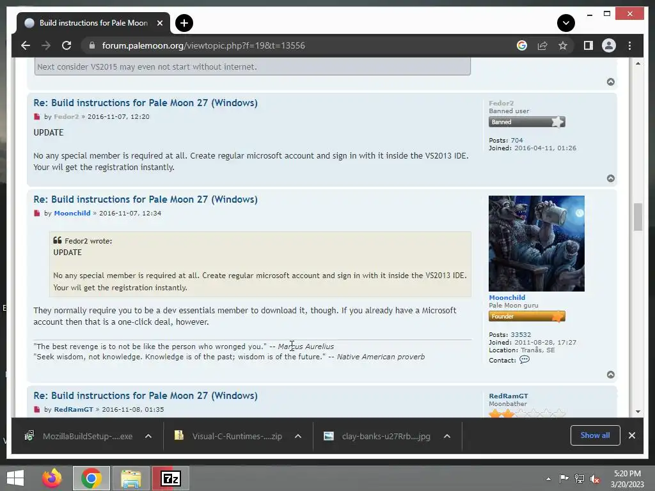Jump to top from first quoted post
The image size is (655, 491).
tap(611, 82)
